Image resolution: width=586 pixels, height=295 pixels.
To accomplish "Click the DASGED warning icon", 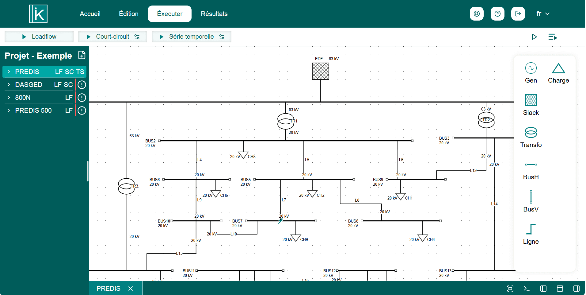I will point(82,85).
